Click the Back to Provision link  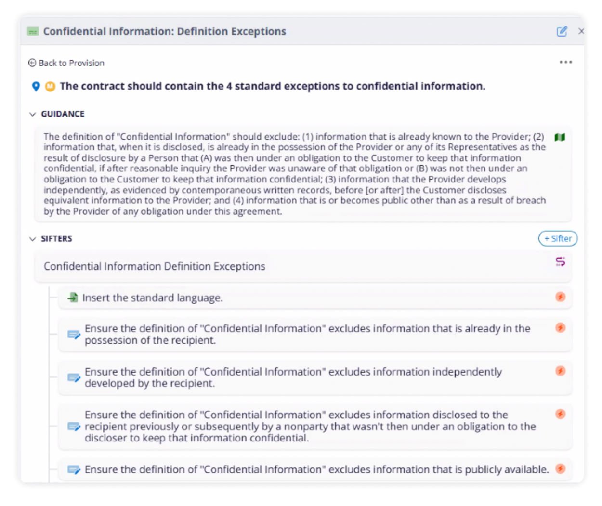pyautogui.click(x=71, y=63)
